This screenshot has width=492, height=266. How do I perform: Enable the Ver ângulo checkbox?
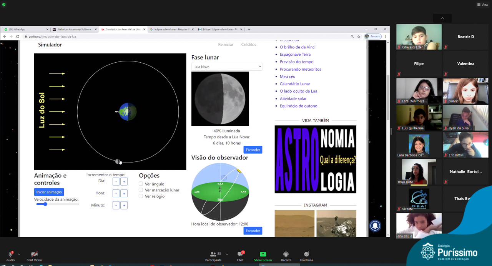coord(141,184)
